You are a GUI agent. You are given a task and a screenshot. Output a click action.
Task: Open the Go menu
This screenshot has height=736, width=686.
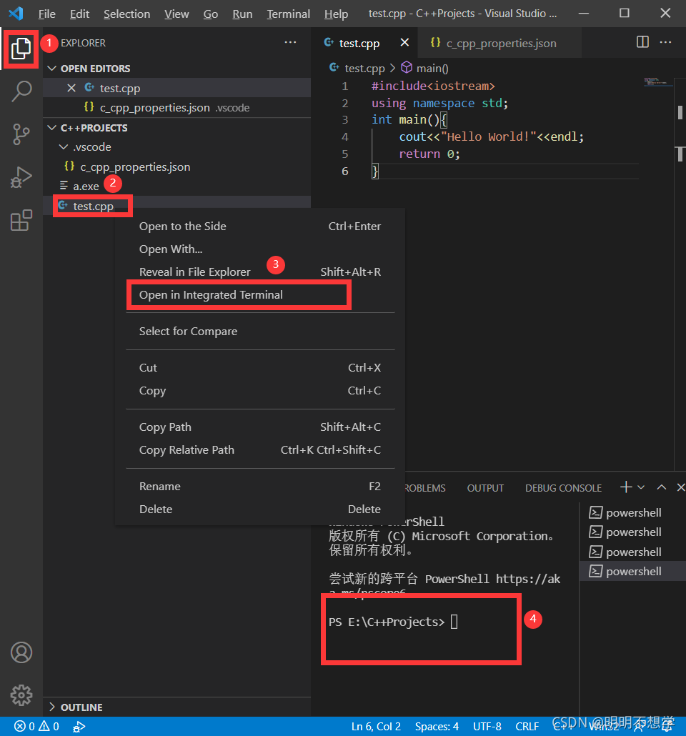tap(210, 14)
